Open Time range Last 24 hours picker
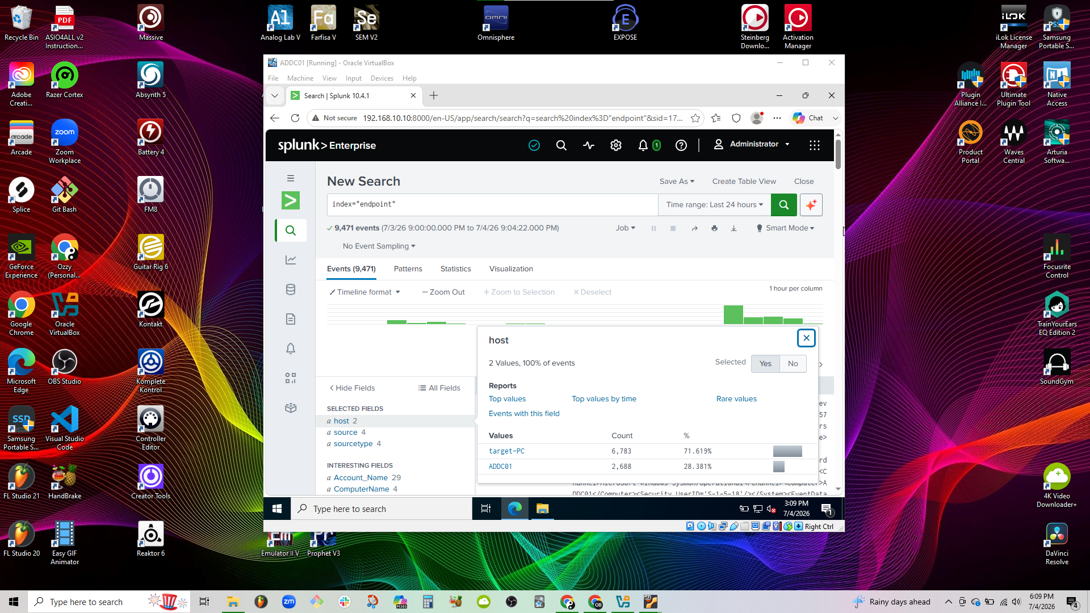 [714, 205]
